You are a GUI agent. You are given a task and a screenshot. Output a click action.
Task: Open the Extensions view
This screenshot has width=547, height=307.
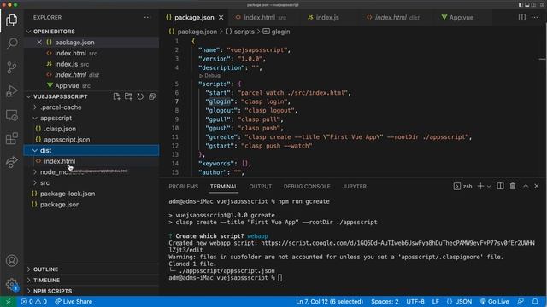pyautogui.click(x=11, y=138)
